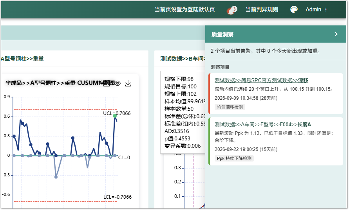
Task: Download the CUSUM control chart
Action: (x=128, y=84)
